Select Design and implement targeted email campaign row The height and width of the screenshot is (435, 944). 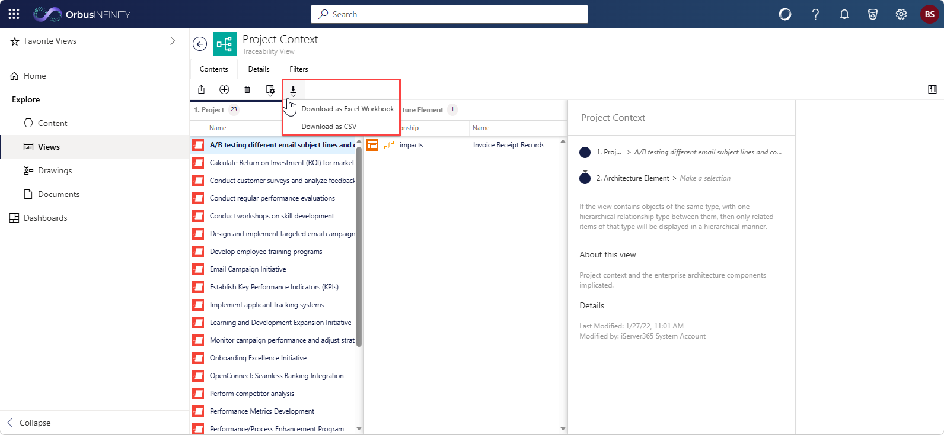(273, 234)
